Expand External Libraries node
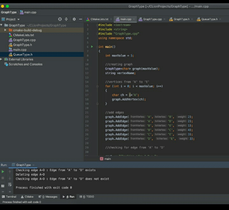 [x=2, y=59]
